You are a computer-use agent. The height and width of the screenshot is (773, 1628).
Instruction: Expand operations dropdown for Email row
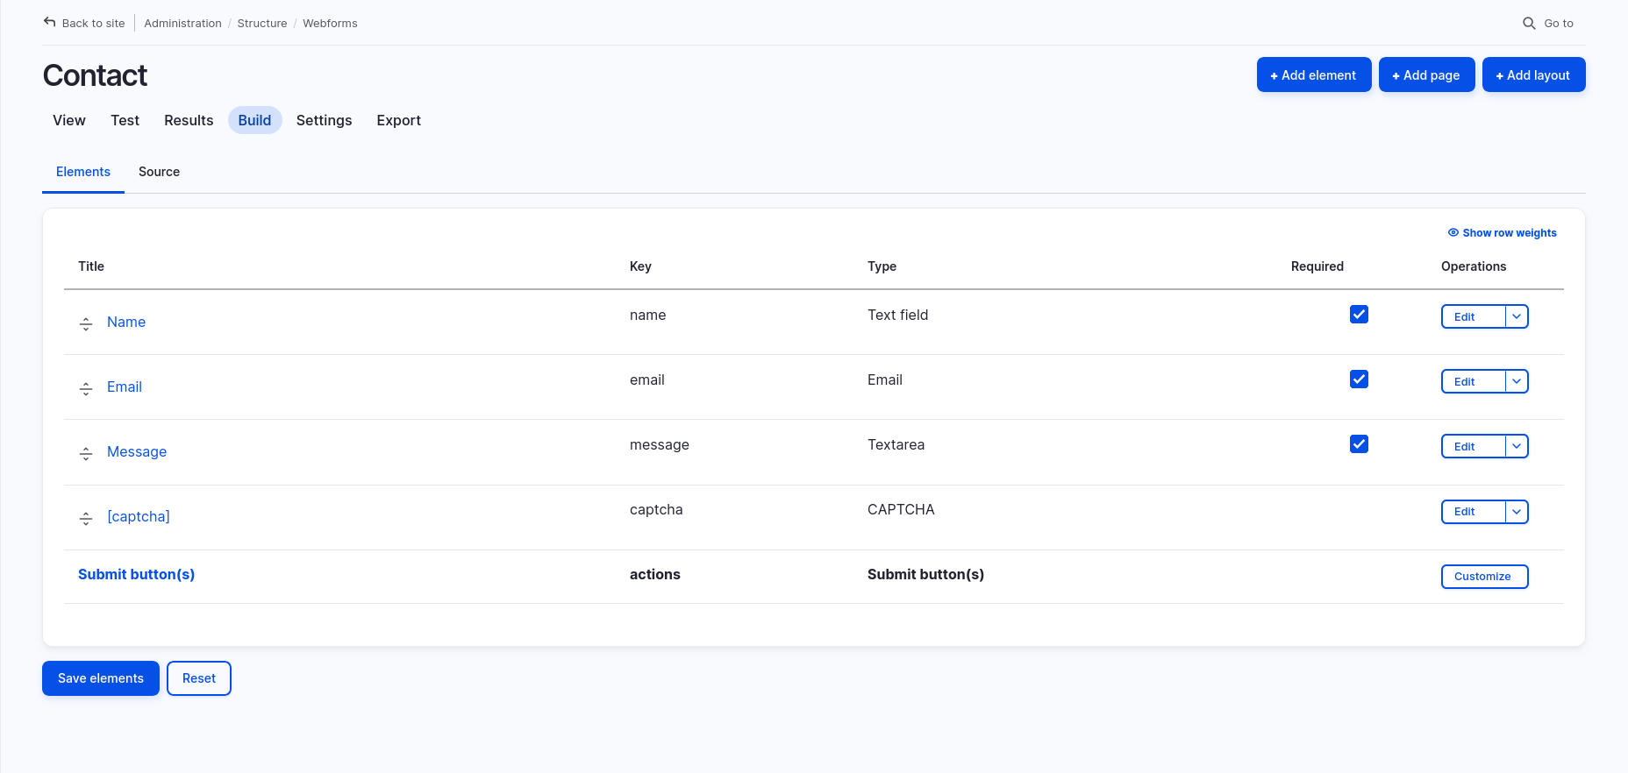1517,381
